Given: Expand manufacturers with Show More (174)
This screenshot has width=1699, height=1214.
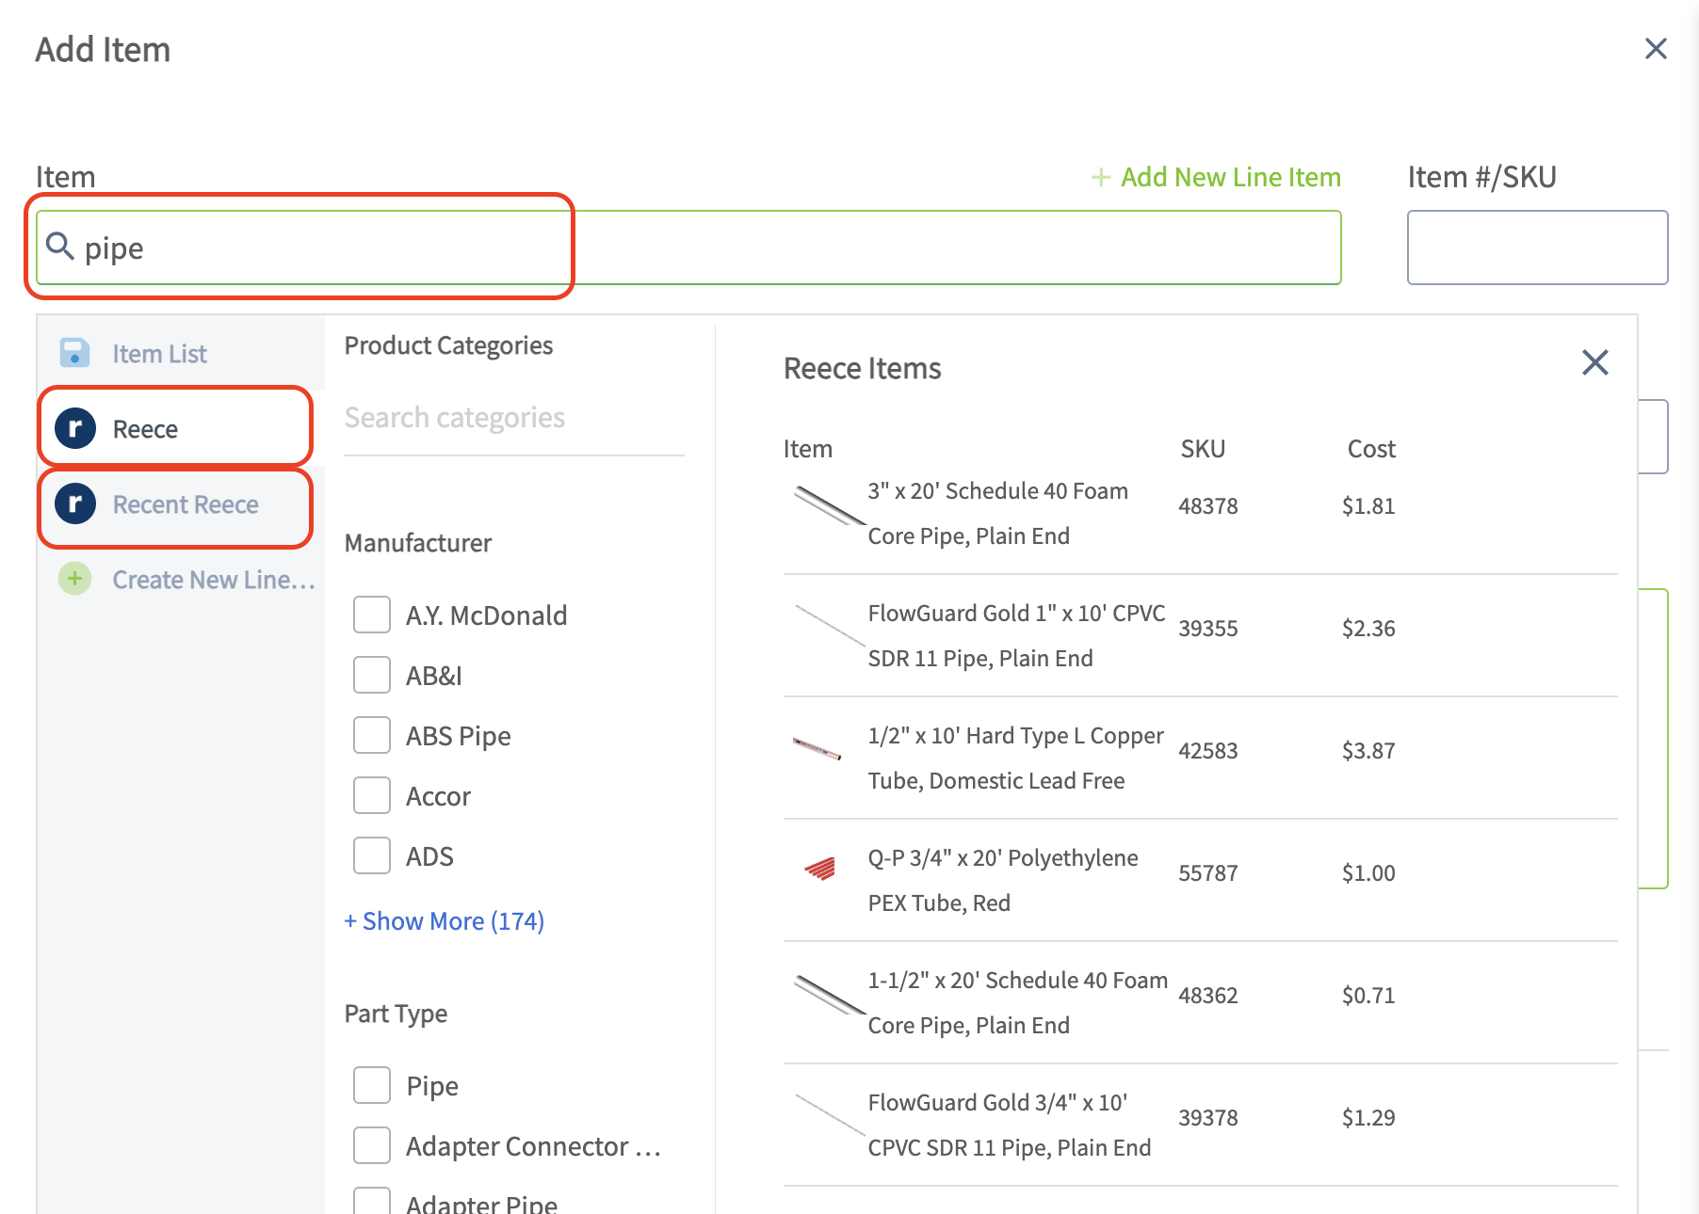Looking at the screenshot, I should pyautogui.click(x=445, y=920).
